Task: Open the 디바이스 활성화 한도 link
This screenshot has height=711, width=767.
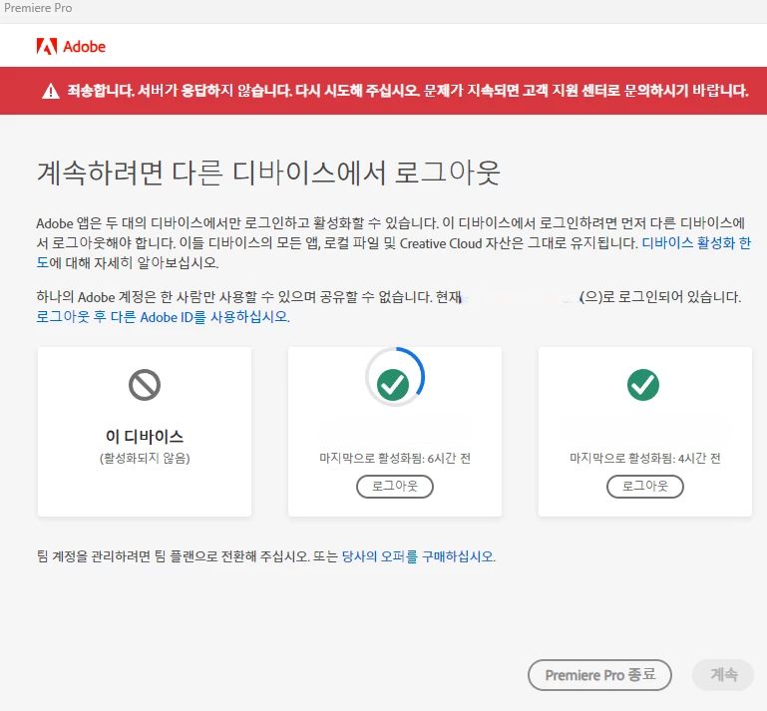Action: click(696, 243)
